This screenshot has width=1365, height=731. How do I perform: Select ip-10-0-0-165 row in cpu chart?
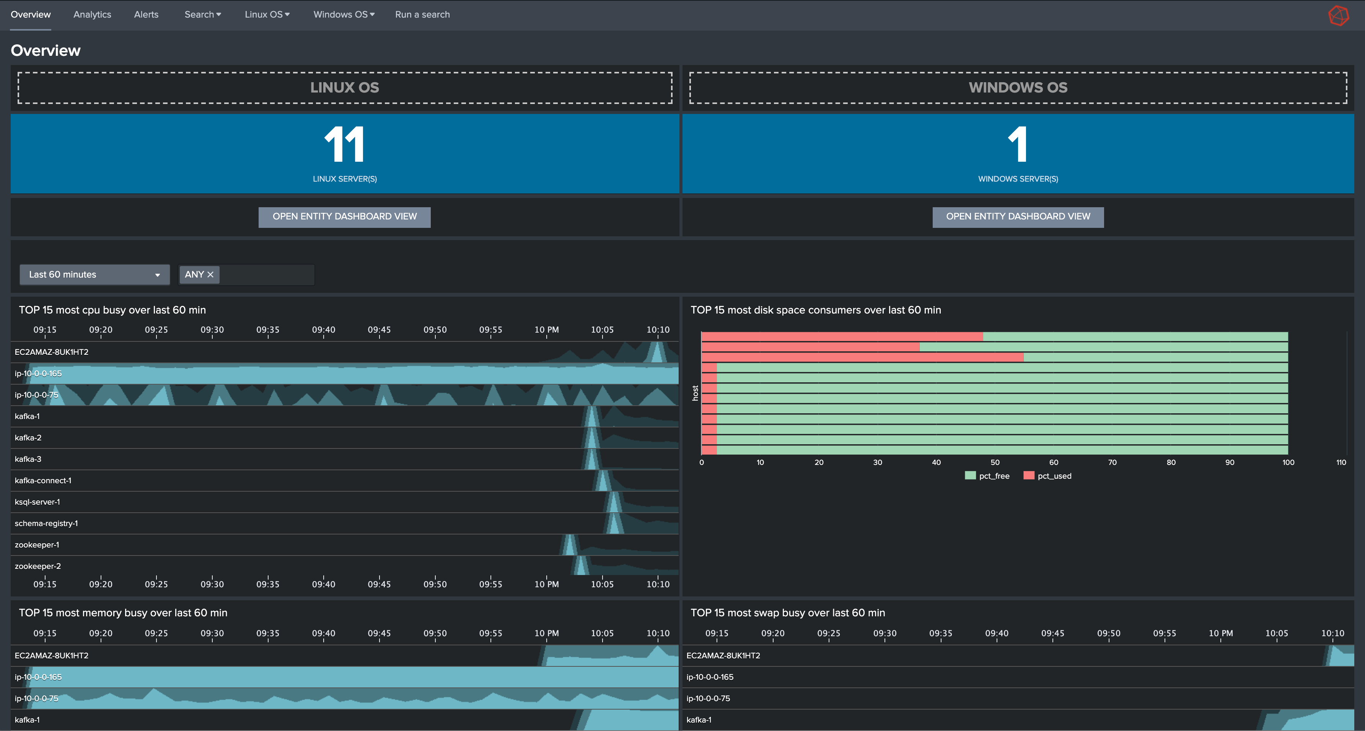pos(38,374)
